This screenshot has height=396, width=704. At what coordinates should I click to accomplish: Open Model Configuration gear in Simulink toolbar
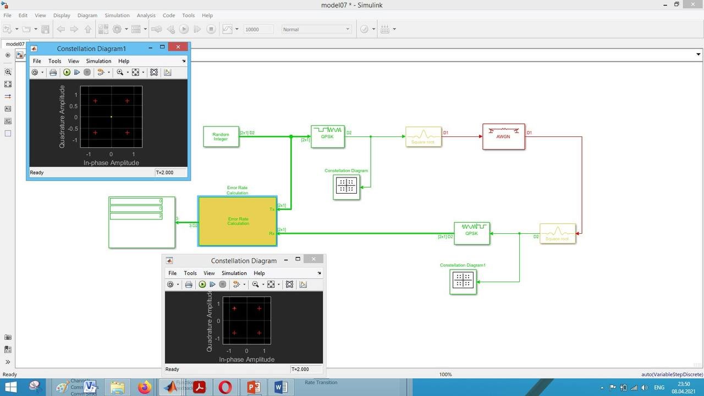click(x=117, y=29)
